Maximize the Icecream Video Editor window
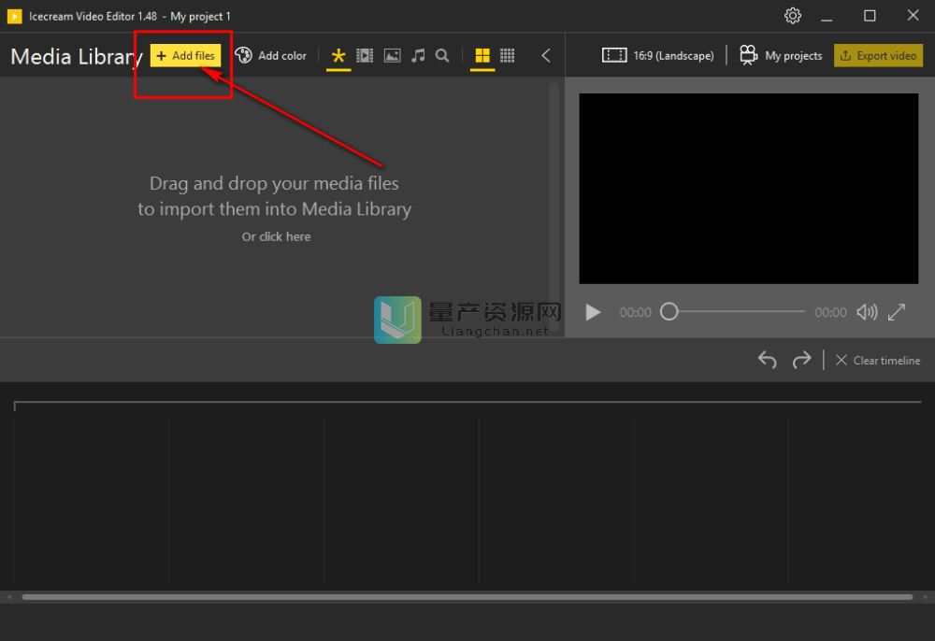The image size is (935, 641). point(870,16)
